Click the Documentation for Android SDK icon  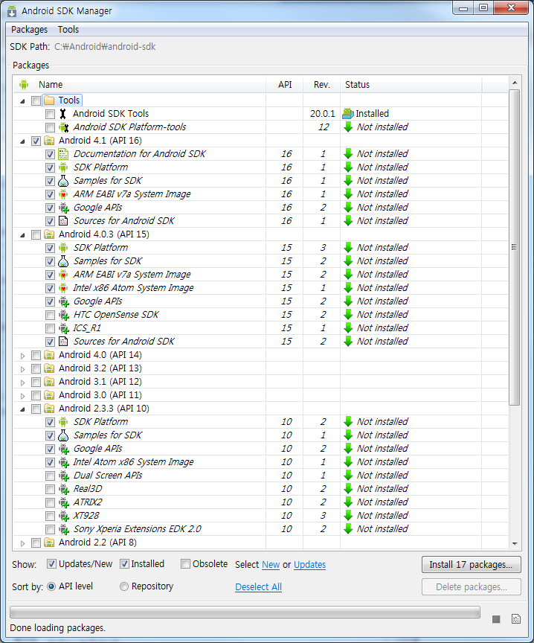[63, 154]
